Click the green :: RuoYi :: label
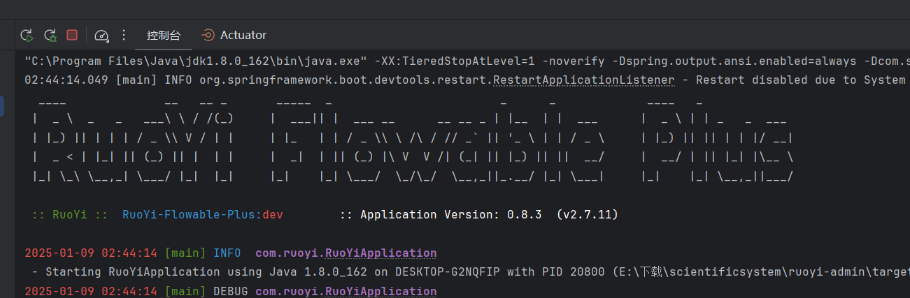Image resolution: width=910 pixels, height=298 pixels. click(x=70, y=214)
